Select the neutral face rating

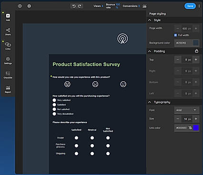point(123,84)
